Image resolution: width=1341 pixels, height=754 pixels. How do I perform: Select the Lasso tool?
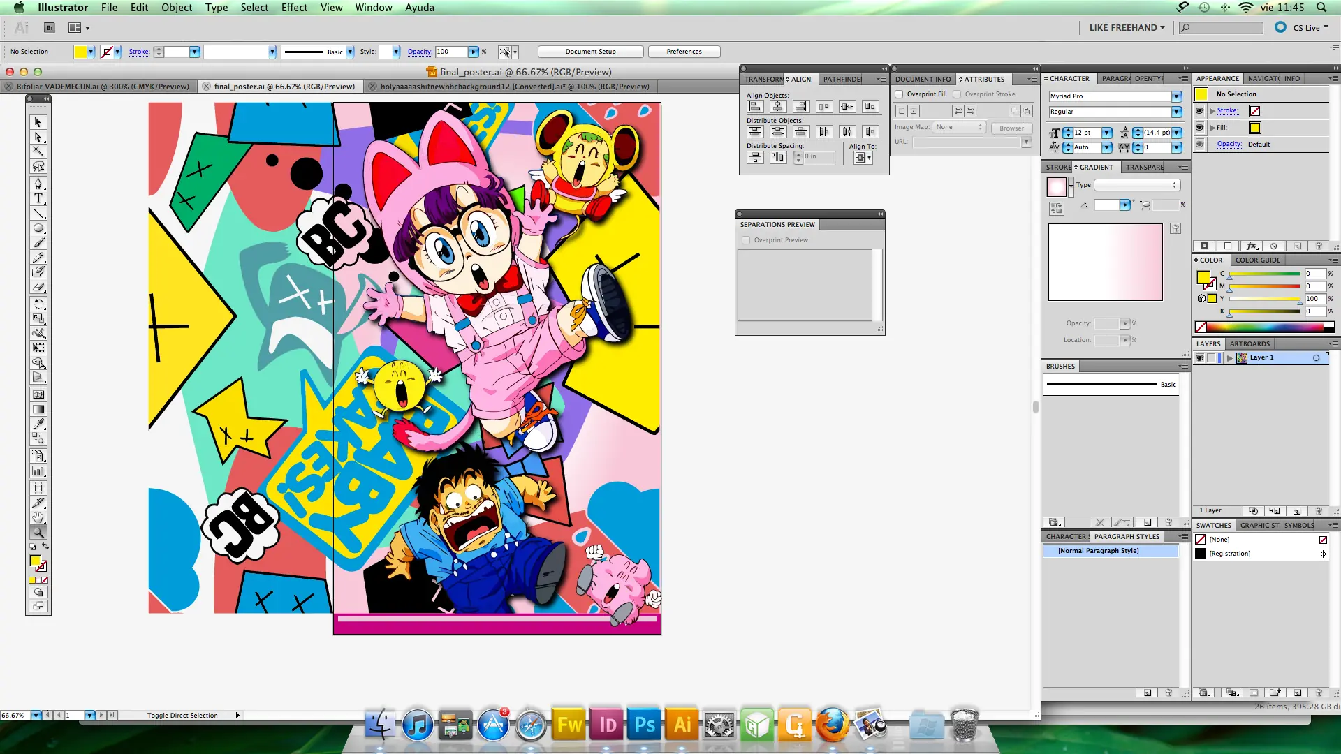coord(38,167)
